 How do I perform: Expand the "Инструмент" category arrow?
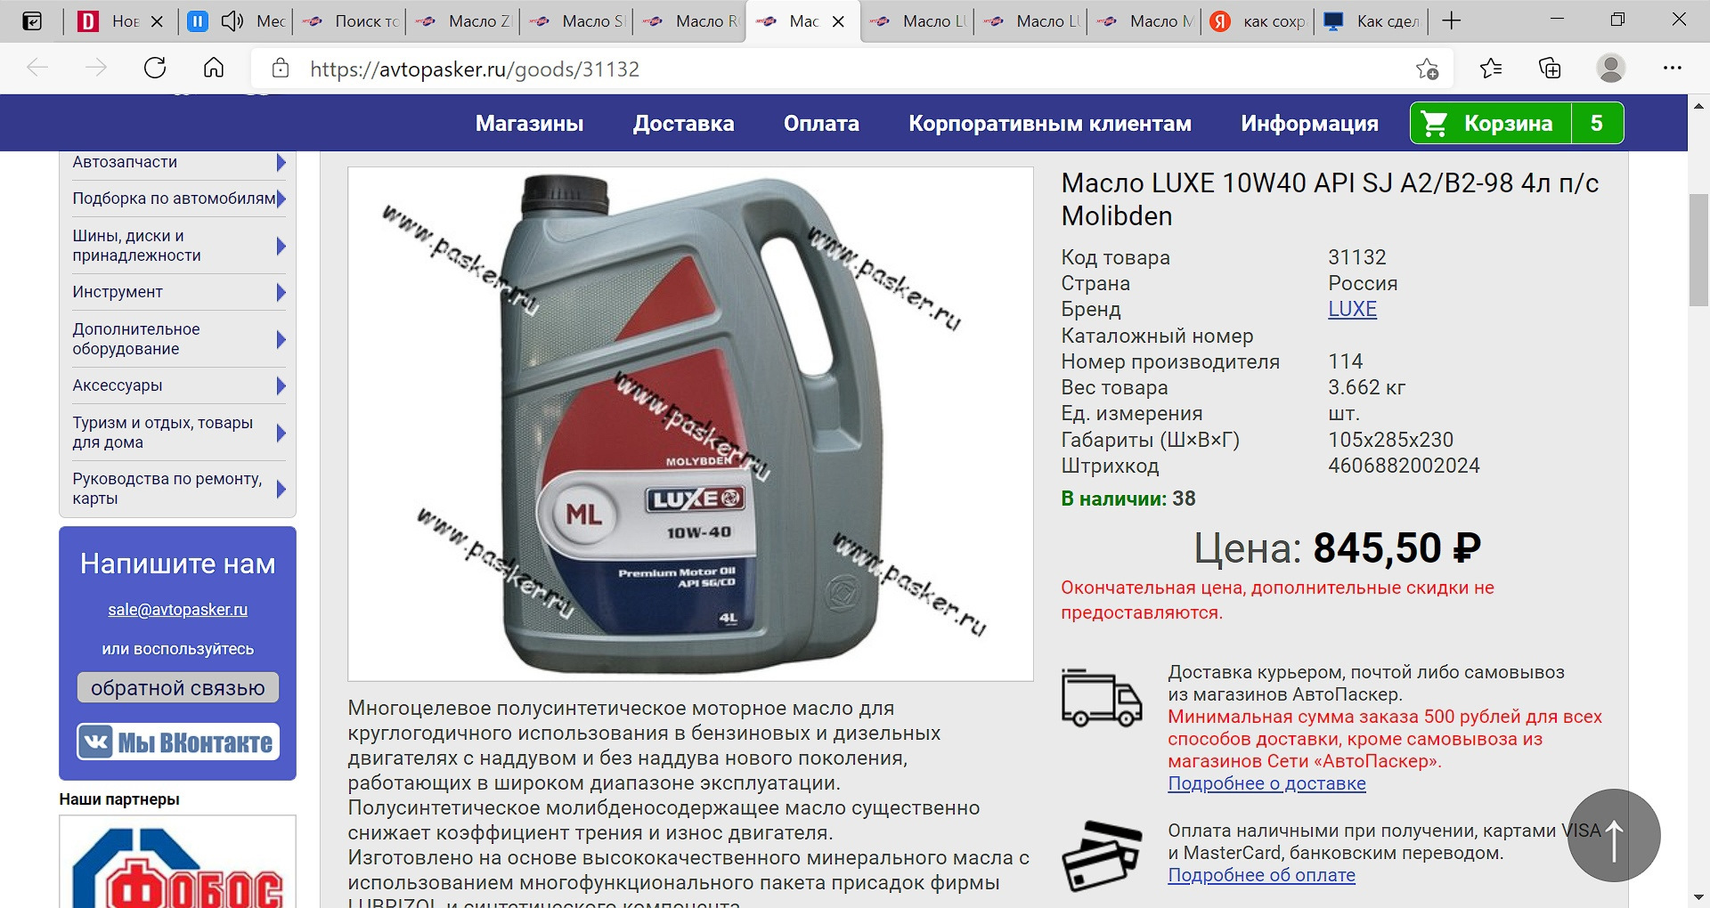(x=281, y=292)
